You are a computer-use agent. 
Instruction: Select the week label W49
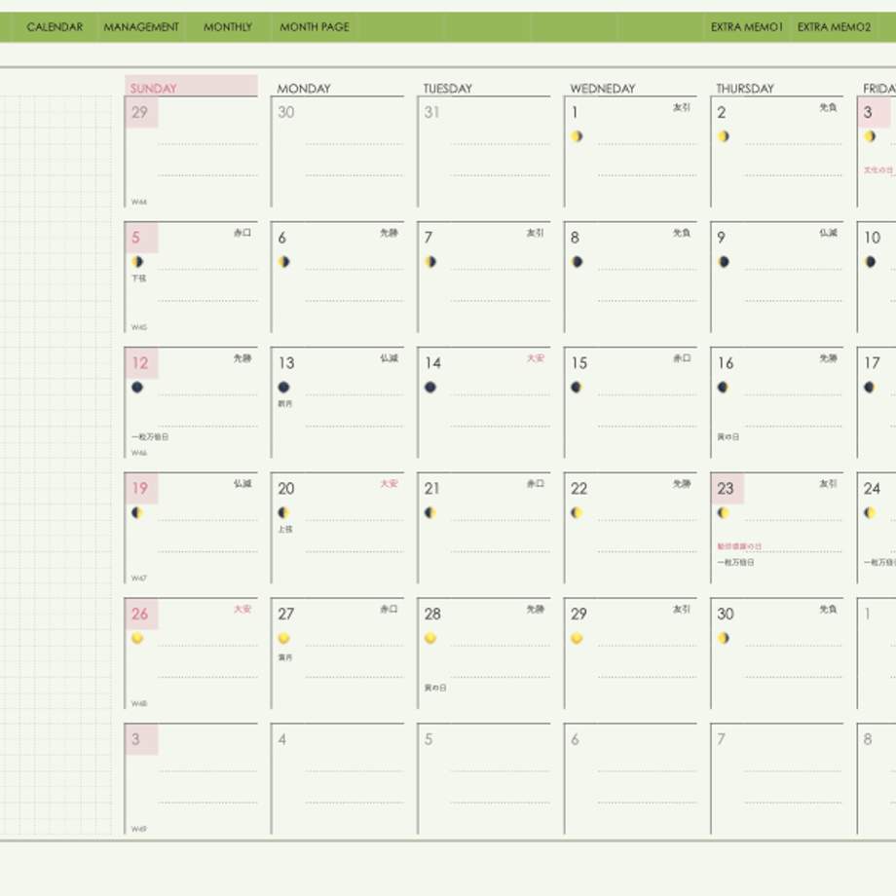click(139, 829)
